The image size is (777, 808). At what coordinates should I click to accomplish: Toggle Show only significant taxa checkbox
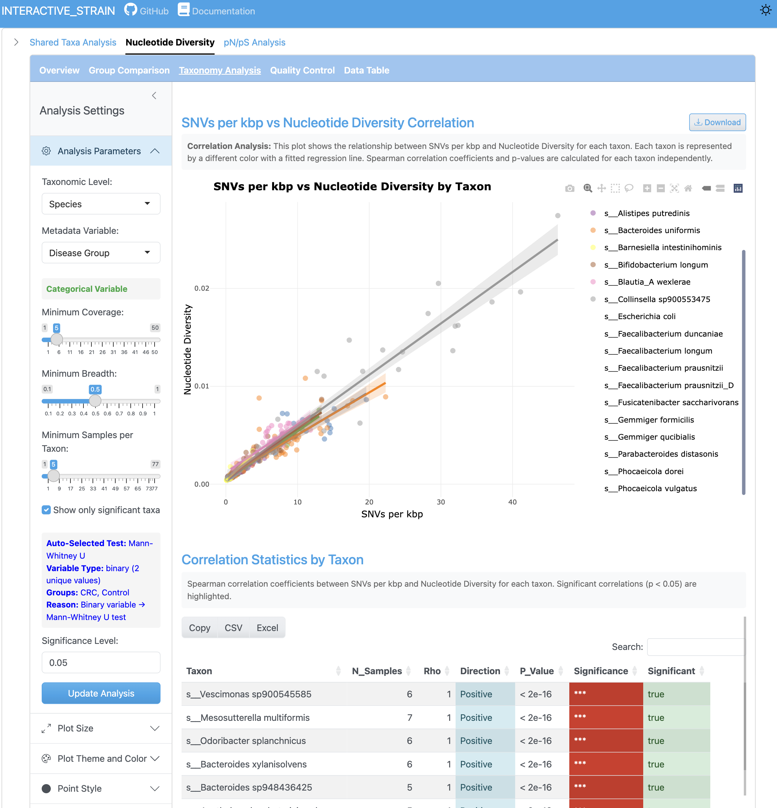[x=47, y=510]
